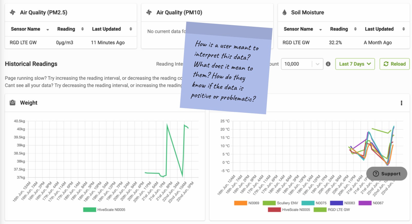412x224 pixels.
Task: Click the Reload button
Action: 395,64
